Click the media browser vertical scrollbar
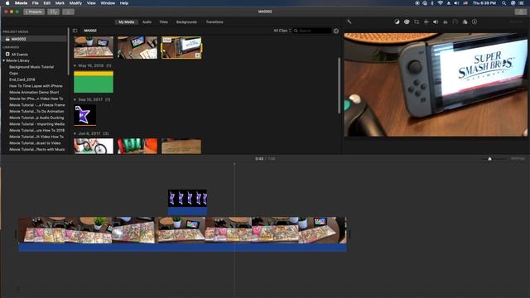The image size is (530, 298). 339,86
